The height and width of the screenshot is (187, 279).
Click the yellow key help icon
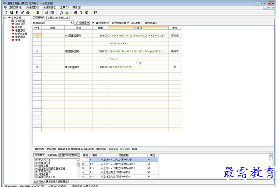point(81,13)
